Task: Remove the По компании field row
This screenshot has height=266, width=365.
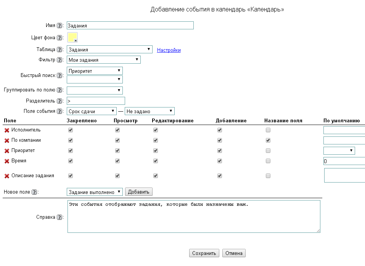Action: (x=6, y=141)
